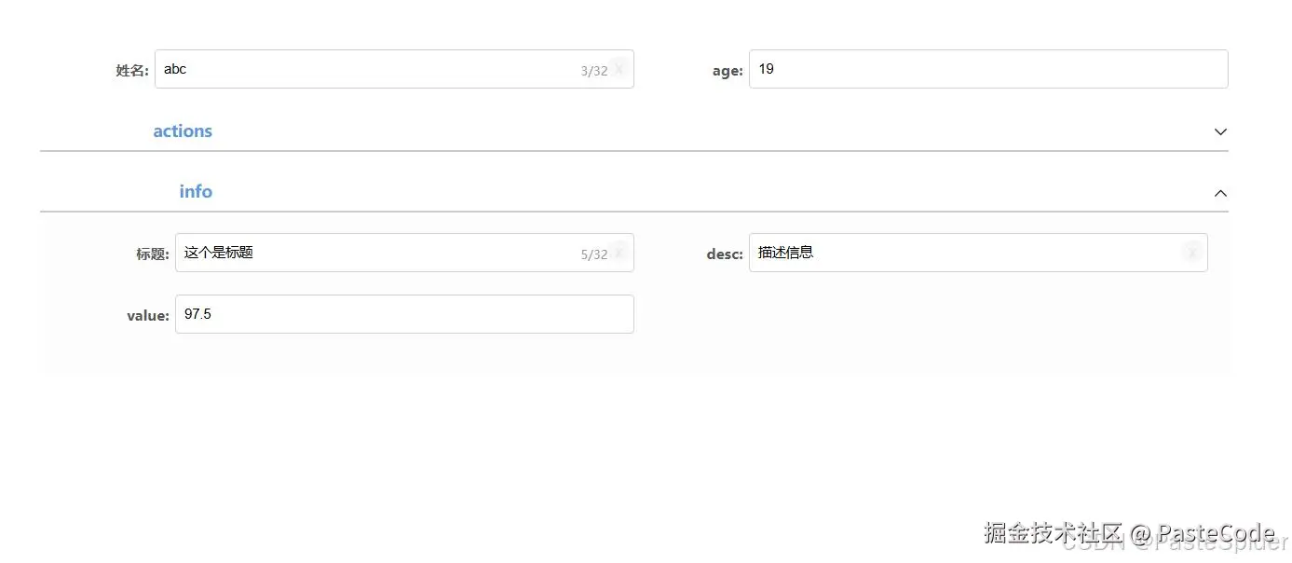Clear the 标题 field with its X icon

pos(619,253)
